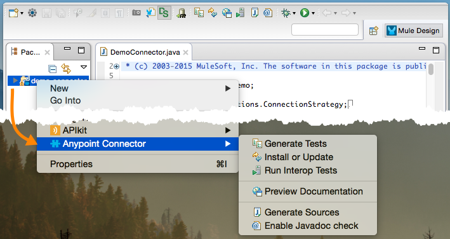The image size is (450, 239).
Task: Open the New wizard dropdown arrow
Action: pos(22,13)
